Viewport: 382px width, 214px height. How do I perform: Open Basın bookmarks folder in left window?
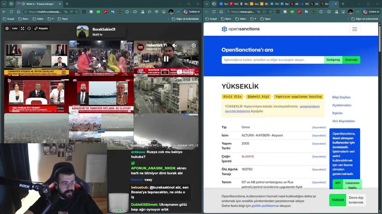[x=23, y=19]
